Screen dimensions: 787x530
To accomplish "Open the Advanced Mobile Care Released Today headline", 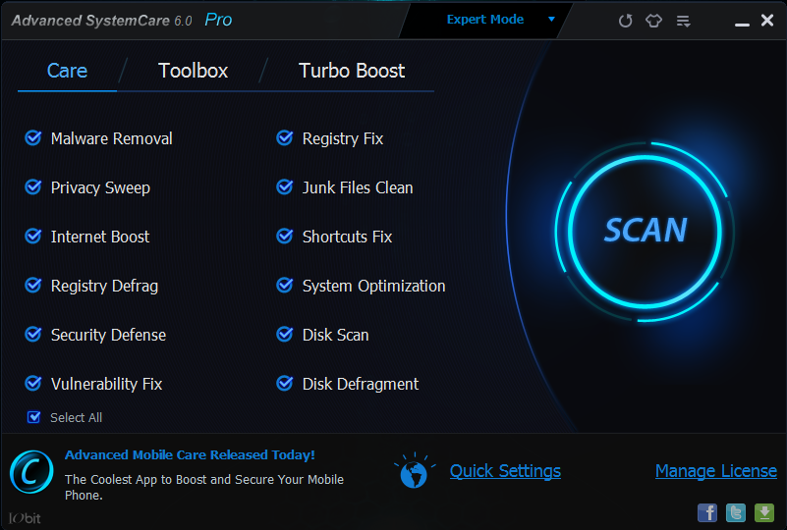I will tap(190, 454).
